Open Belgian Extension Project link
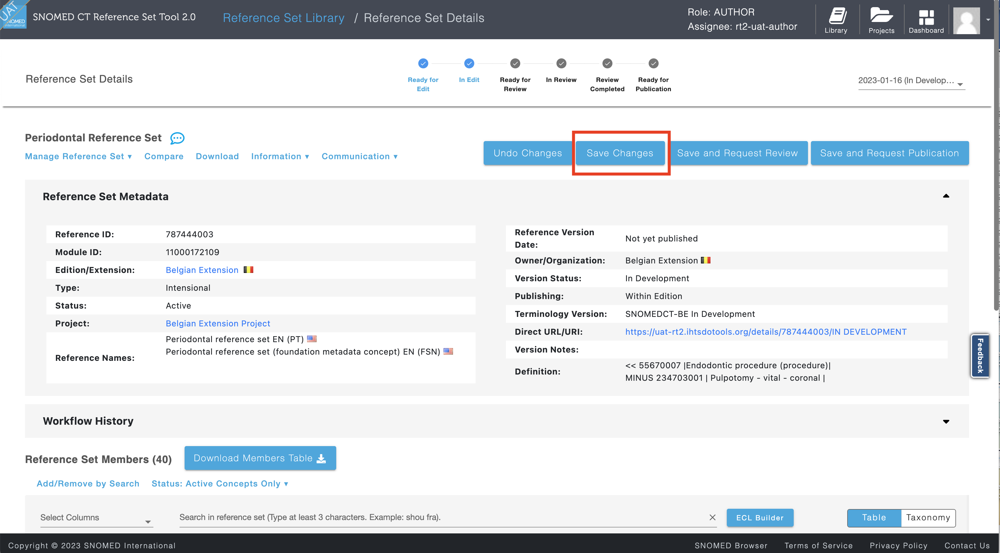 (x=218, y=324)
